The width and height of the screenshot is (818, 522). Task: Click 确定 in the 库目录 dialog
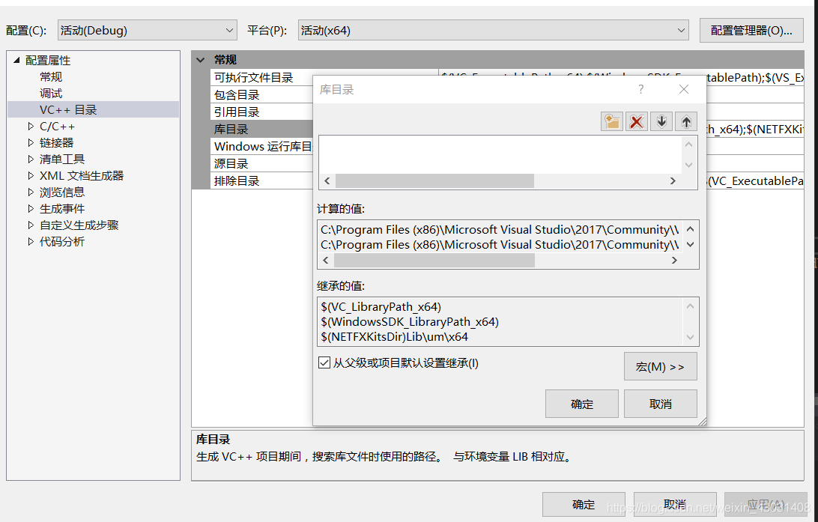click(581, 403)
